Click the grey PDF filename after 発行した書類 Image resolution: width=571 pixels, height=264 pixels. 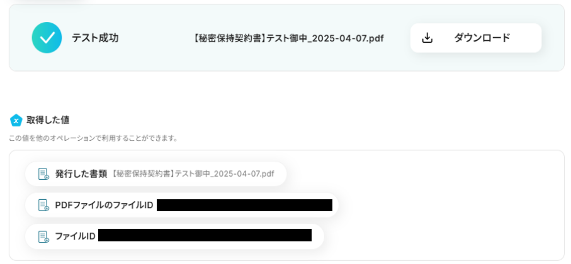192,174
